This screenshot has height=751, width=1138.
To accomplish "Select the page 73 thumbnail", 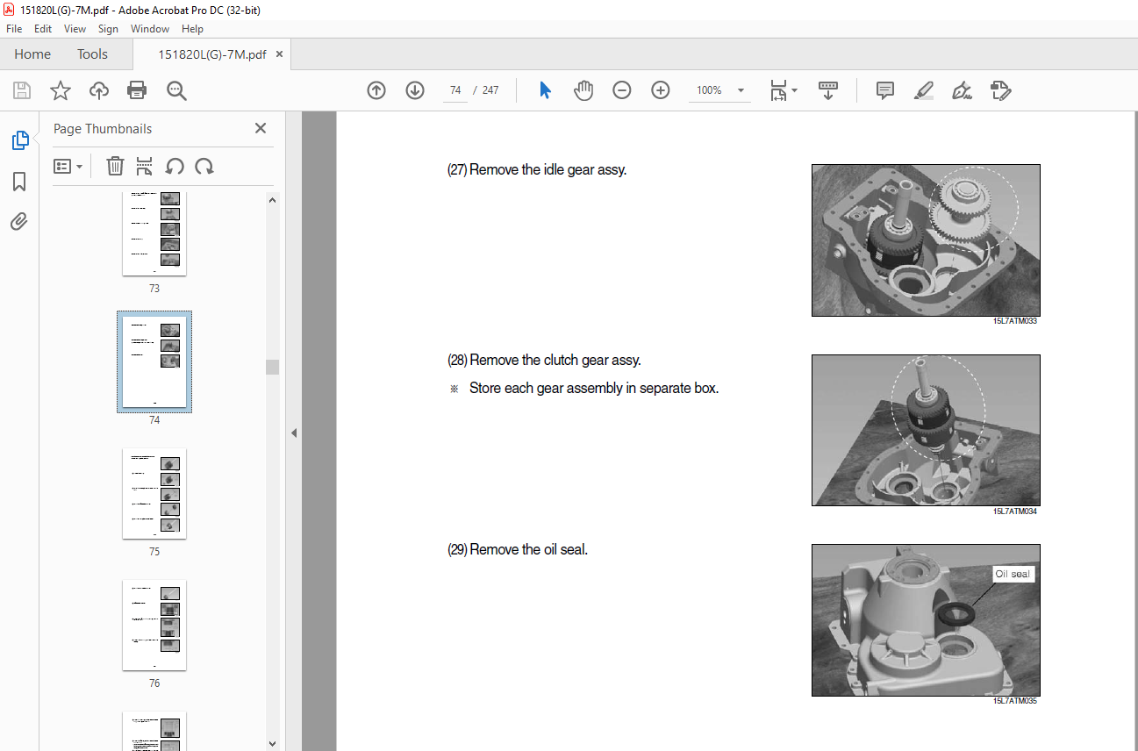I will click(154, 233).
